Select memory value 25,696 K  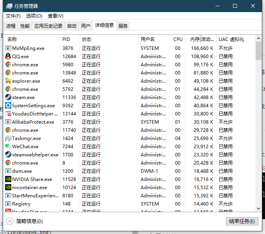(203, 138)
